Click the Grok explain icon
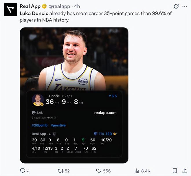This screenshot has width=191, height=176. [176, 6]
